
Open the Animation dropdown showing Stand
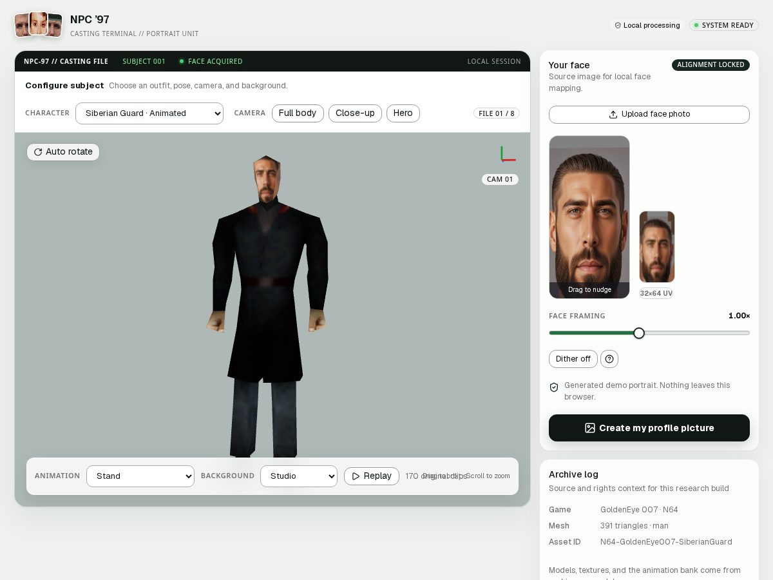(140, 476)
